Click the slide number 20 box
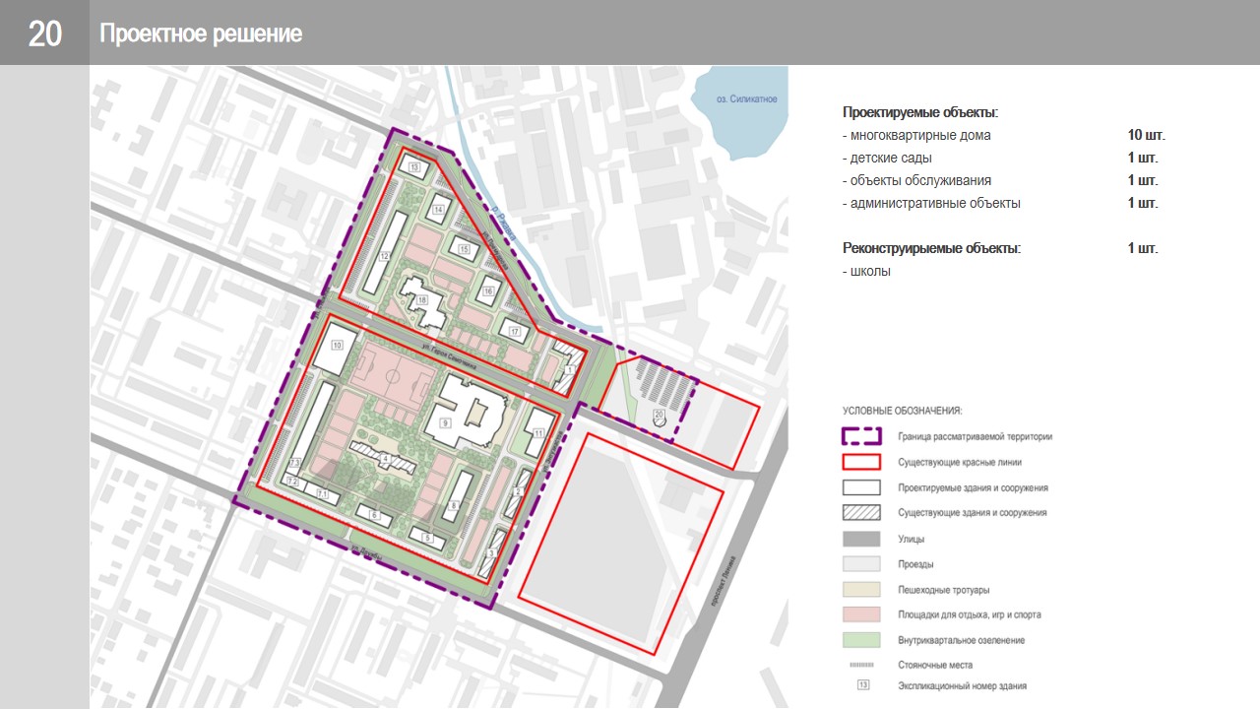The height and width of the screenshot is (709, 1260). (x=44, y=33)
